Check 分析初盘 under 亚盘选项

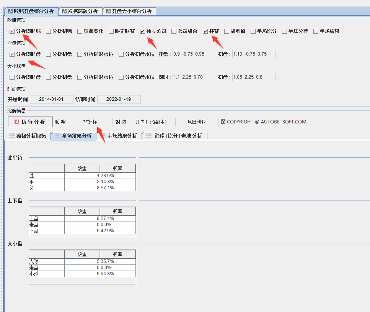49,54
